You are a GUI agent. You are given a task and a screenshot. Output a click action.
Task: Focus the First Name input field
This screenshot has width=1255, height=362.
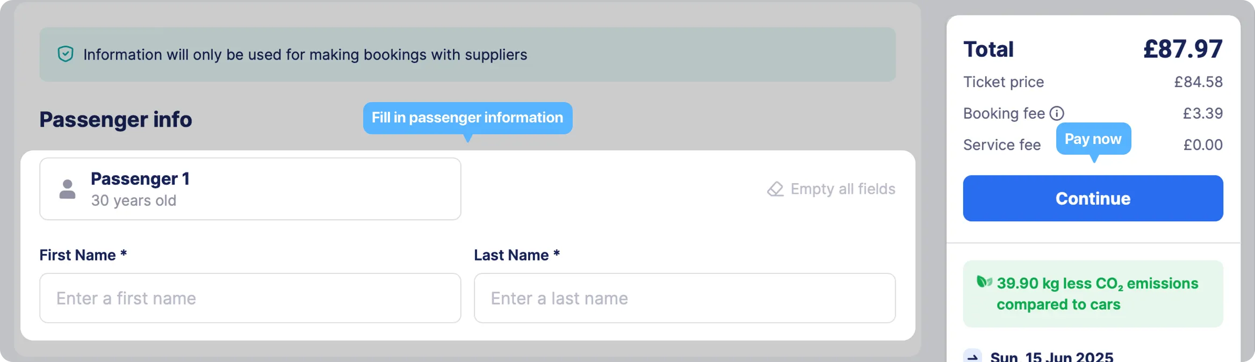pos(250,298)
